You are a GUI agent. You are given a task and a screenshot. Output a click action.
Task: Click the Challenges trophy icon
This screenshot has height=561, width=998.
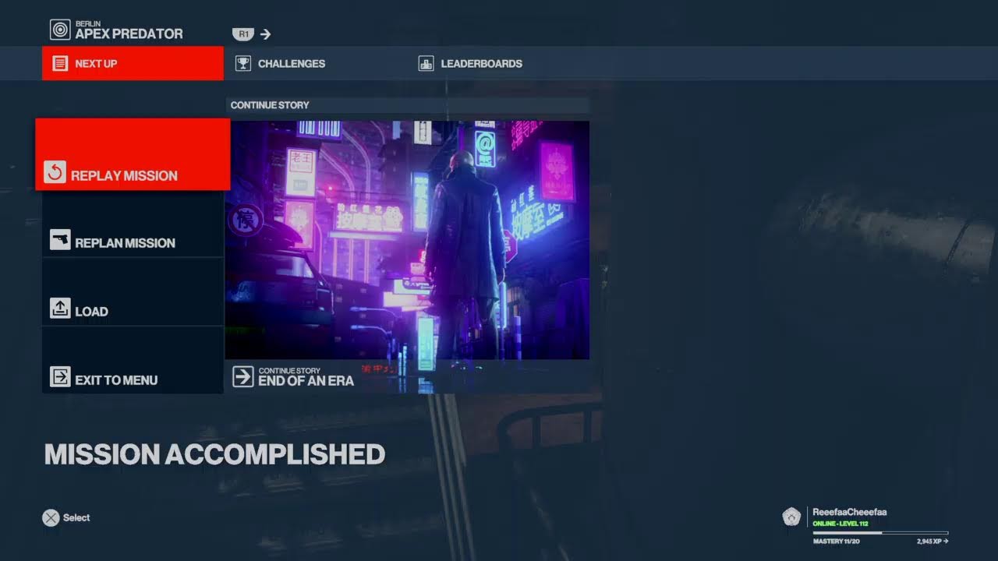(x=243, y=64)
